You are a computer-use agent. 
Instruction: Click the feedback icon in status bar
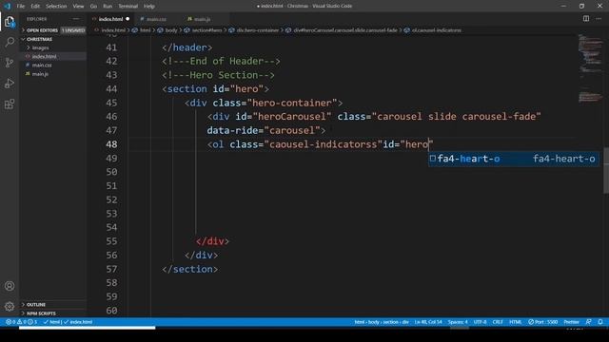[589, 322]
